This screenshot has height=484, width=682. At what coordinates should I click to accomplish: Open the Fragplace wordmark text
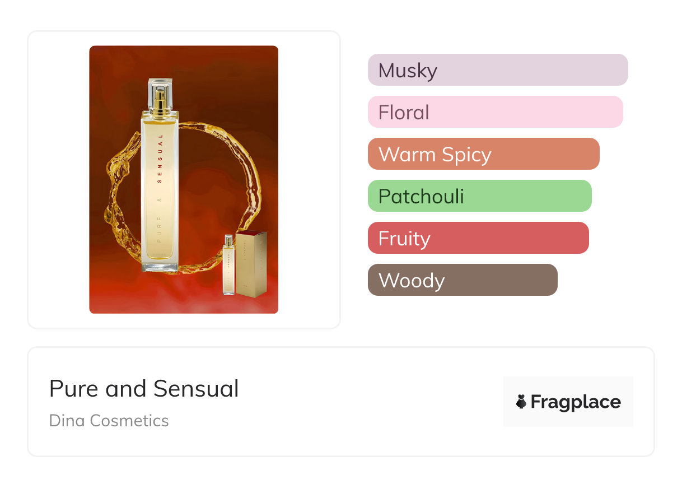pyautogui.click(x=576, y=402)
